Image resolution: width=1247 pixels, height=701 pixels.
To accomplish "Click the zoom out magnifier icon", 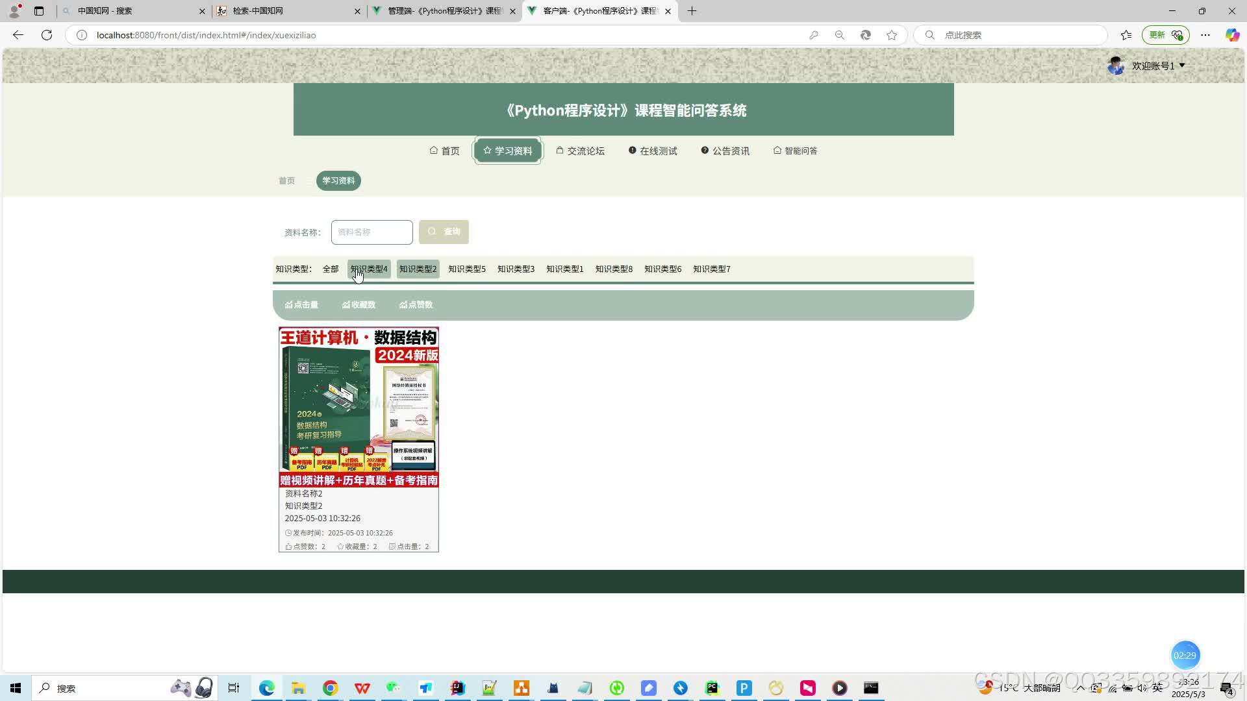I will 839,35.
